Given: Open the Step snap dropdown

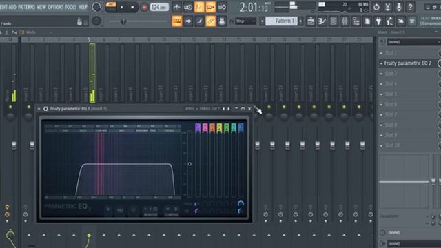Looking at the screenshot, I should 245,21.
